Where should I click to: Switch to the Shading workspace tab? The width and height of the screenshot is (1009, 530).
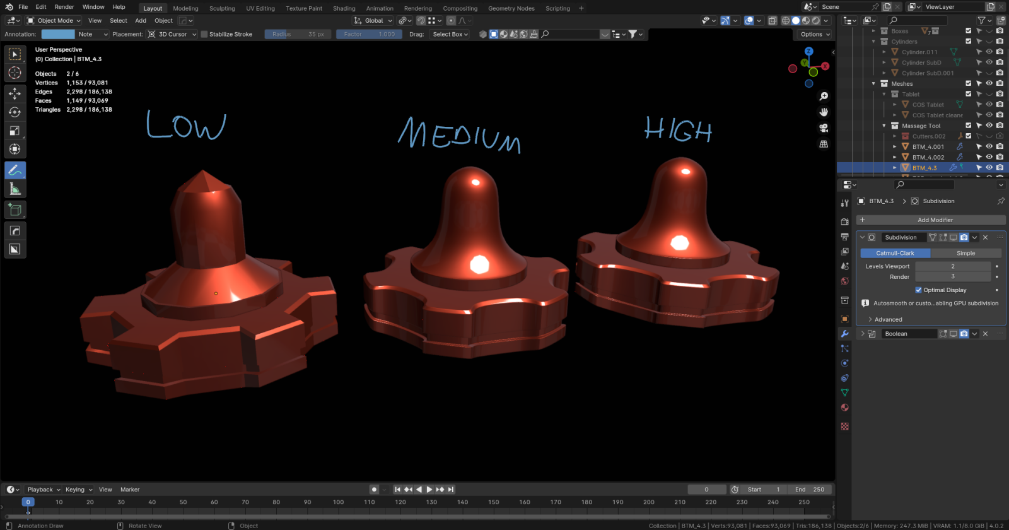344,8
